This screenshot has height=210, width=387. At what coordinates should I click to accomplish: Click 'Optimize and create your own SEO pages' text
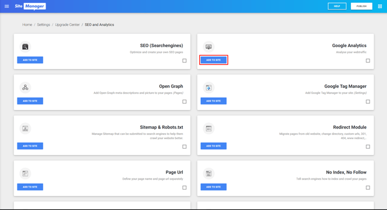156,52
